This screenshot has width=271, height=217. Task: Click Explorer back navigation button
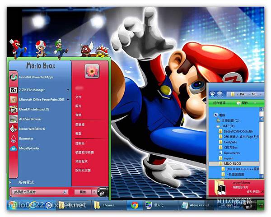212,94
